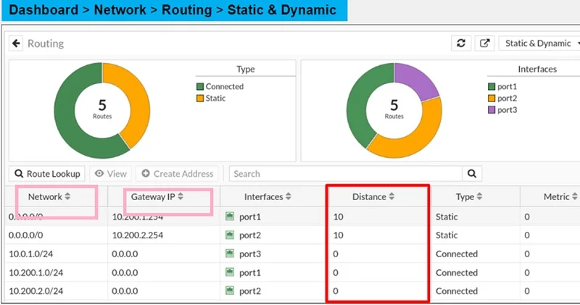Click the green Connected legend swatch
This screenshot has width=580, height=305.
click(x=201, y=87)
